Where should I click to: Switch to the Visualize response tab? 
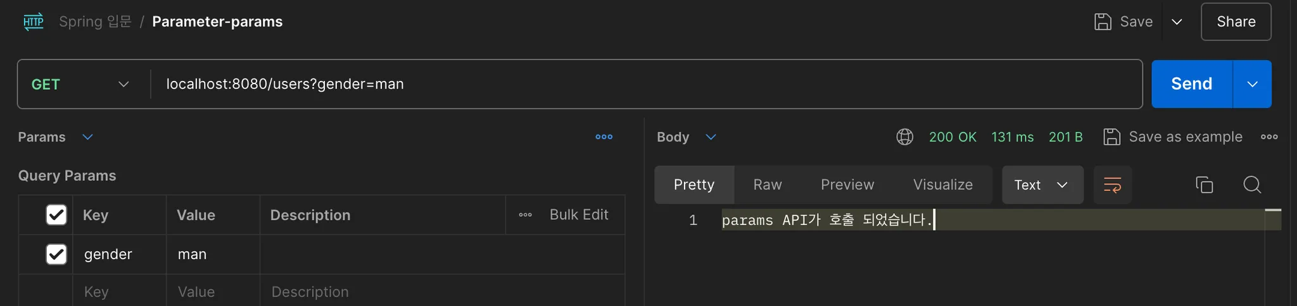coord(942,185)
